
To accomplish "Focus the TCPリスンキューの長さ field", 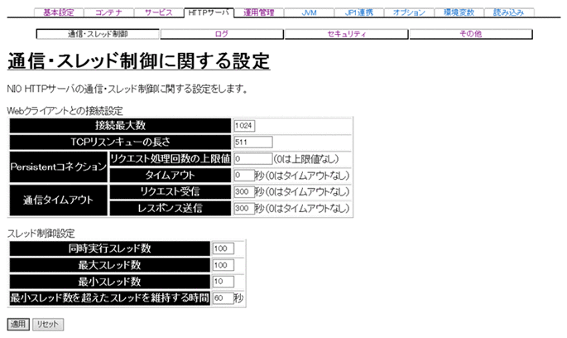I will click(x=253, y=142).
